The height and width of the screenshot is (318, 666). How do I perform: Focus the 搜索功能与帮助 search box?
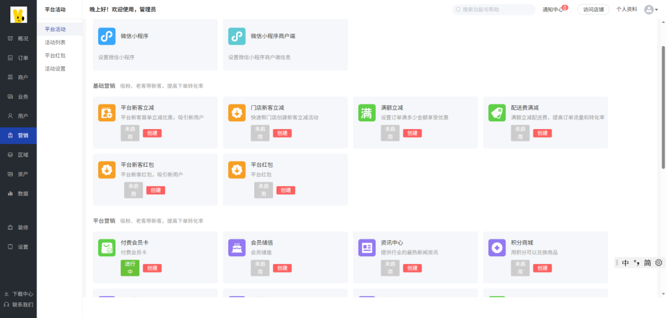(494, 9)
